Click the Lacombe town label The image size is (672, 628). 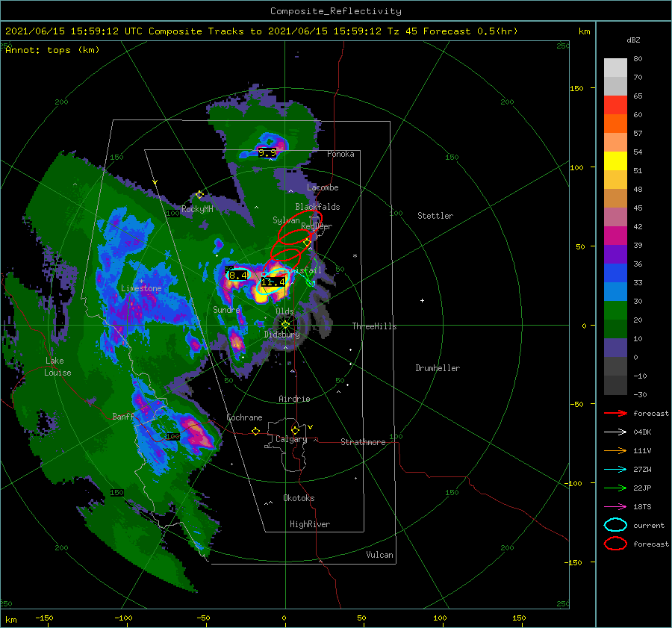click(323, 187)
